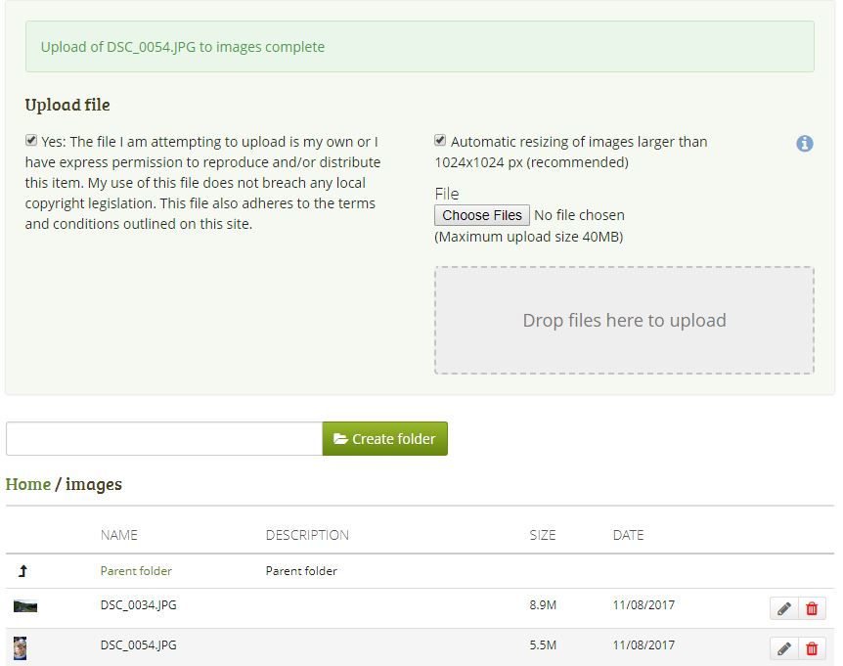Click the Upload file heading

tap(67, 105)
